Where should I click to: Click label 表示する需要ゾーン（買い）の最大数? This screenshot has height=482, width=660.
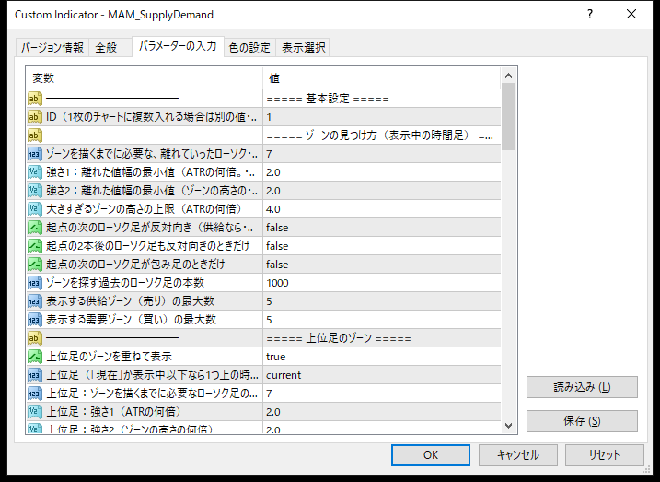click(131, 320)
